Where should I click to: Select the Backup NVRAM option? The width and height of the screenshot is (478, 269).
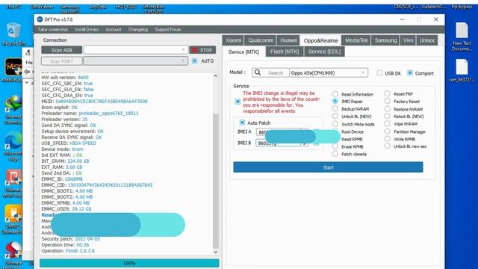coord(335,108)
